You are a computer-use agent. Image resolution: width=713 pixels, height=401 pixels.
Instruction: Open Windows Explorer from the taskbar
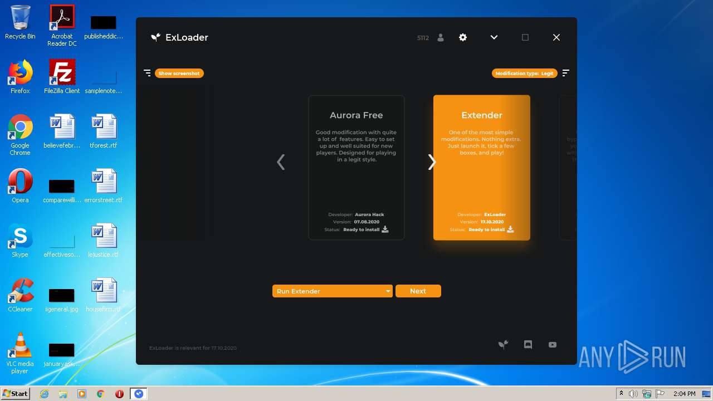click(63, 394)
